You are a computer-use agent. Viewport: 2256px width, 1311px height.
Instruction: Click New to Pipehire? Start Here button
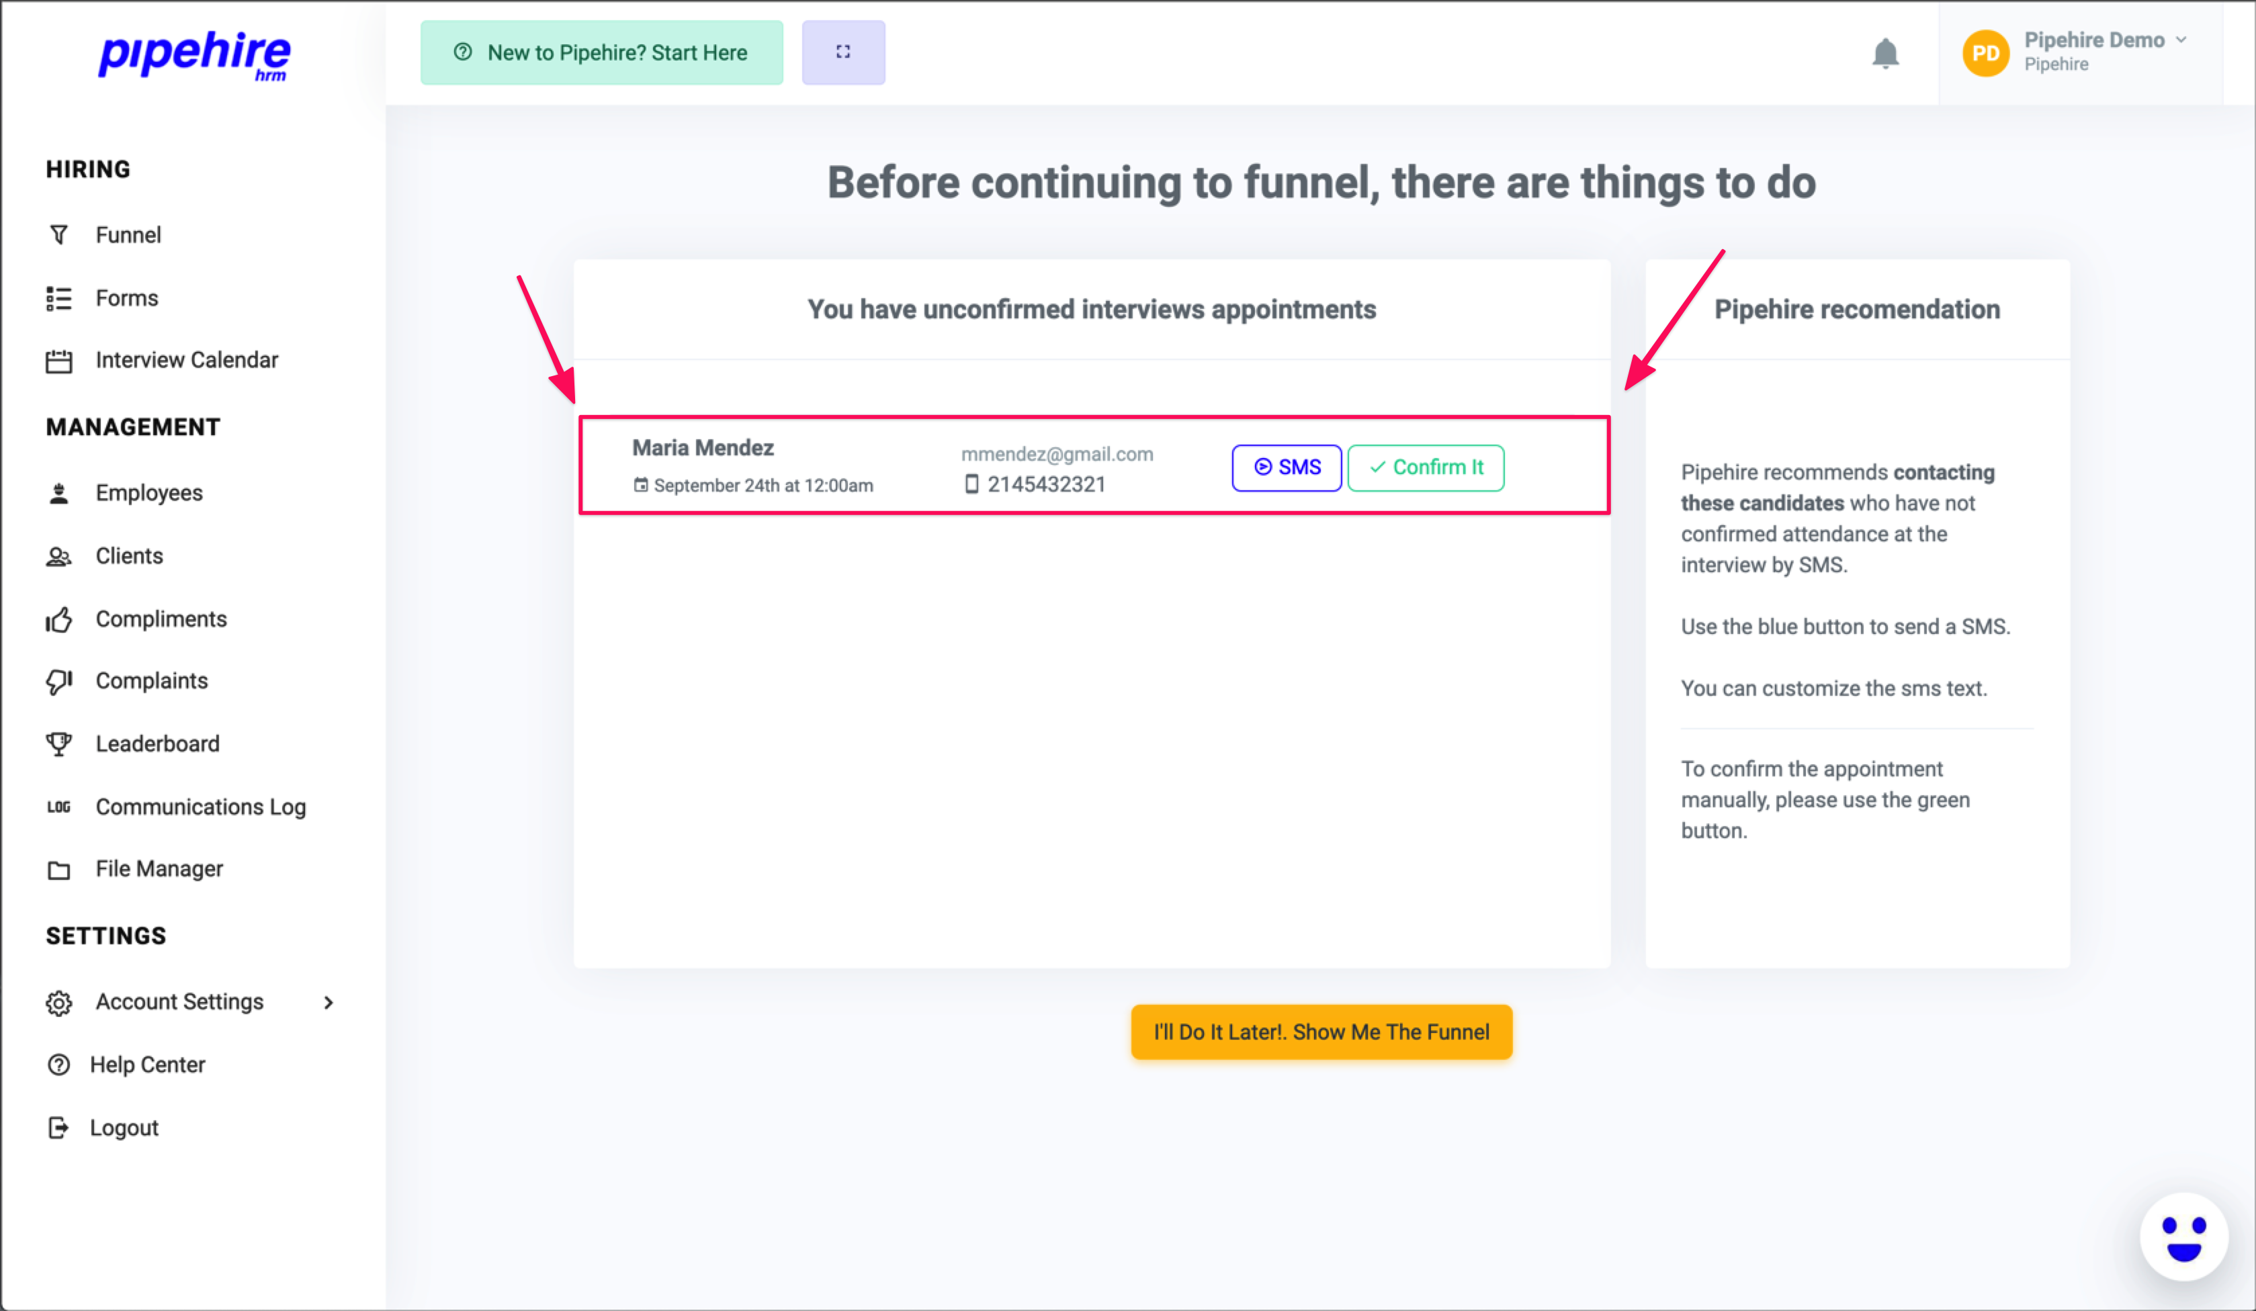pos(601,53)
